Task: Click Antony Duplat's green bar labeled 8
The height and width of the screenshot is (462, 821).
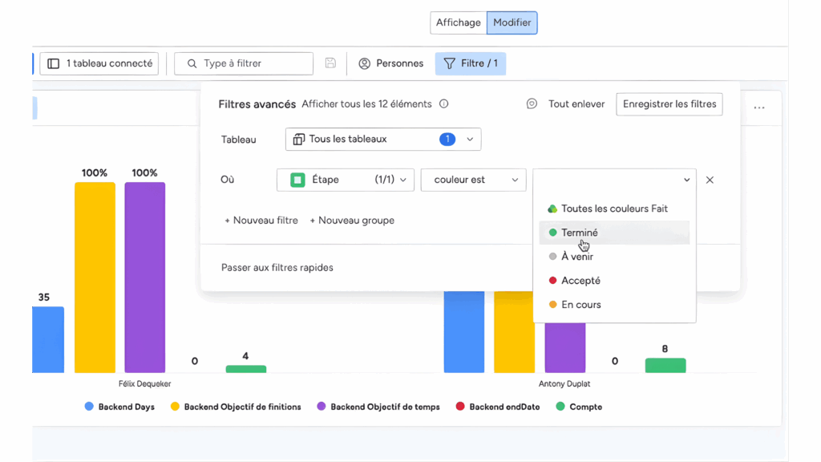Action: click(665, 366)
